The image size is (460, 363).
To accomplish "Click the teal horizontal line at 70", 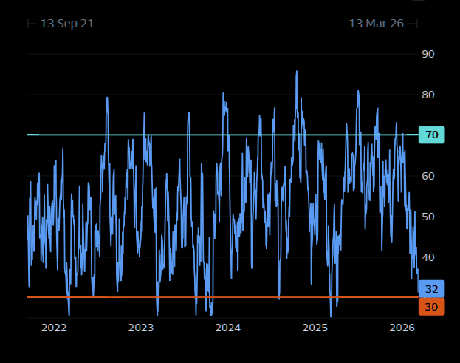I will (x=222, y=135).
